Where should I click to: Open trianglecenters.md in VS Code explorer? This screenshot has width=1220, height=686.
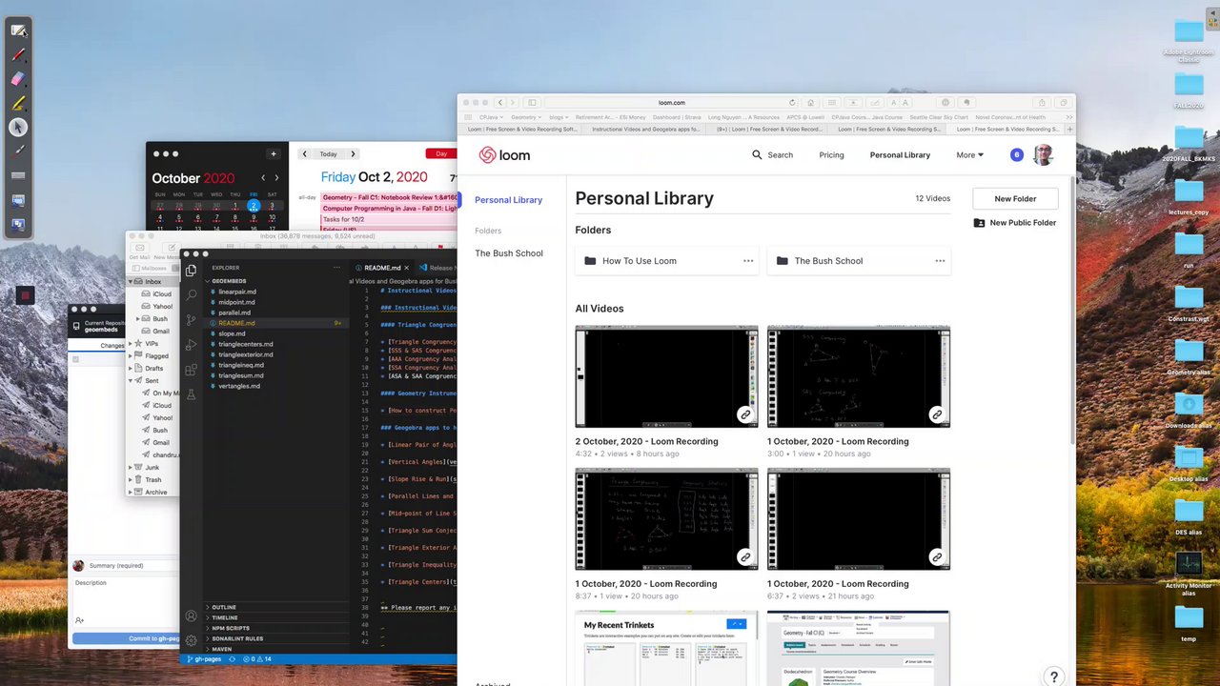click(246, 344)
